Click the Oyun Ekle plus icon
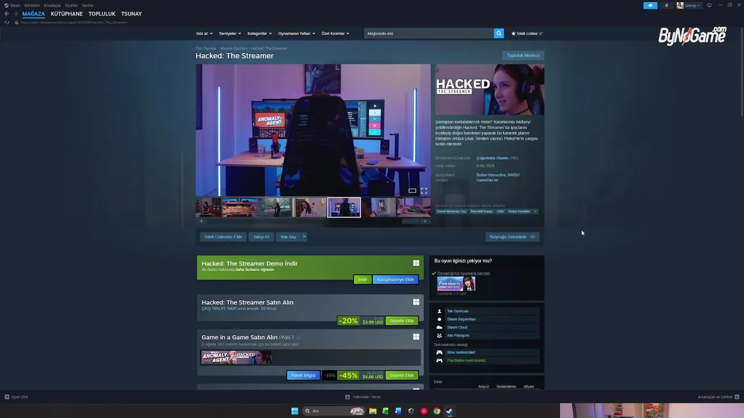This screenshot has height=418, width=744. coord(7,397)
